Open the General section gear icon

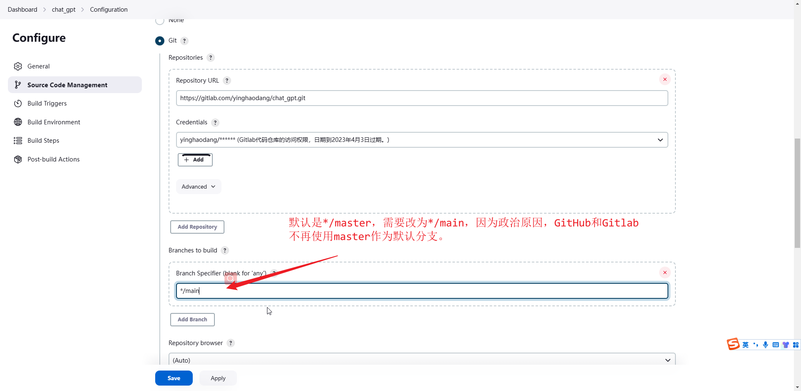click(x=18, y=66)
